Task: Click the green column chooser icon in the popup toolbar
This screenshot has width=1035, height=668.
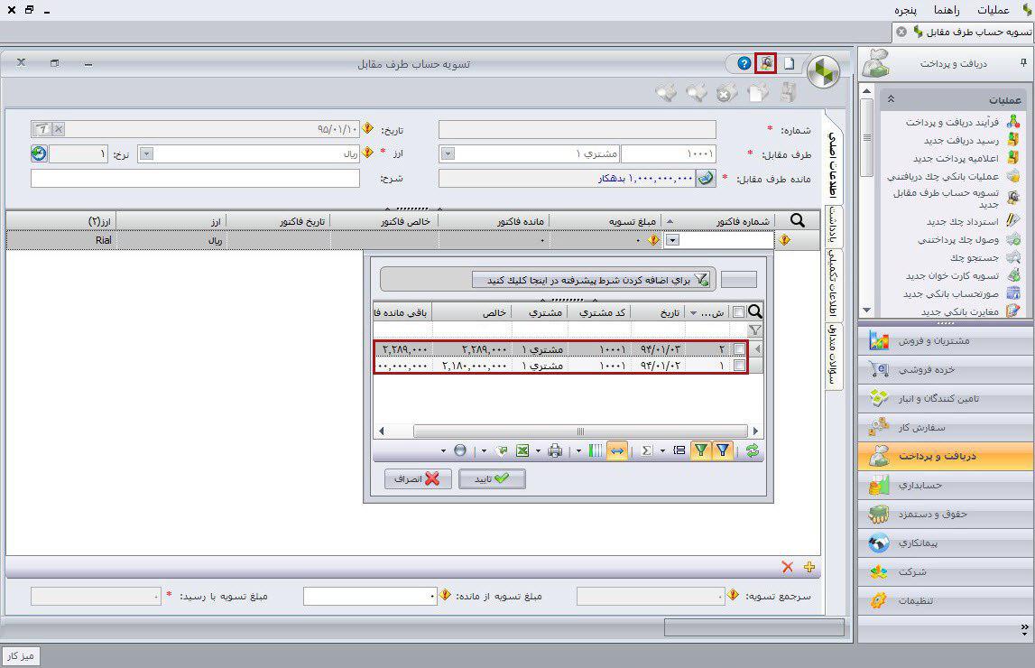Action: pyautogui.click(x=596, y=450)
